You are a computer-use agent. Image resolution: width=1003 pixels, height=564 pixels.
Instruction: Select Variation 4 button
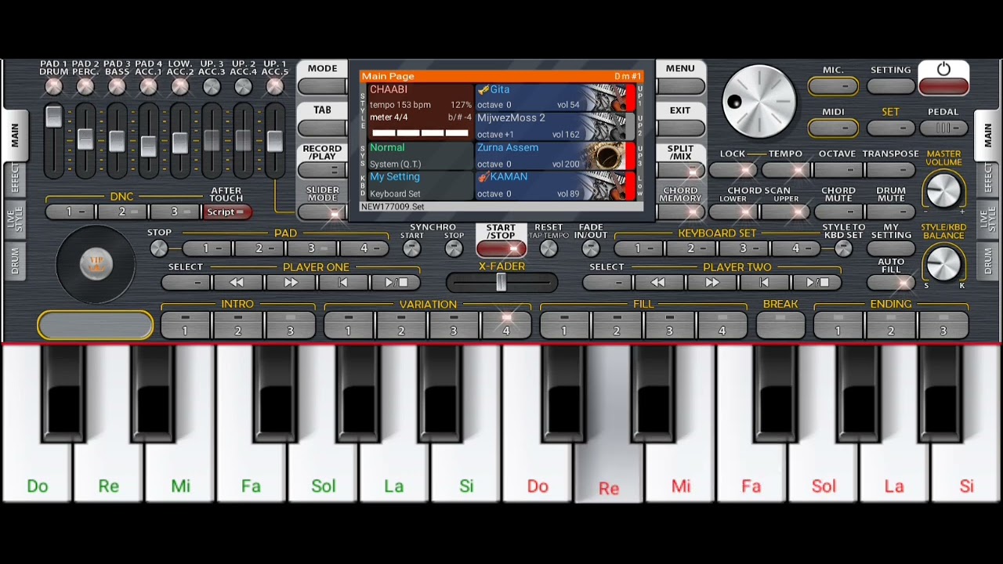pos(506,324)
